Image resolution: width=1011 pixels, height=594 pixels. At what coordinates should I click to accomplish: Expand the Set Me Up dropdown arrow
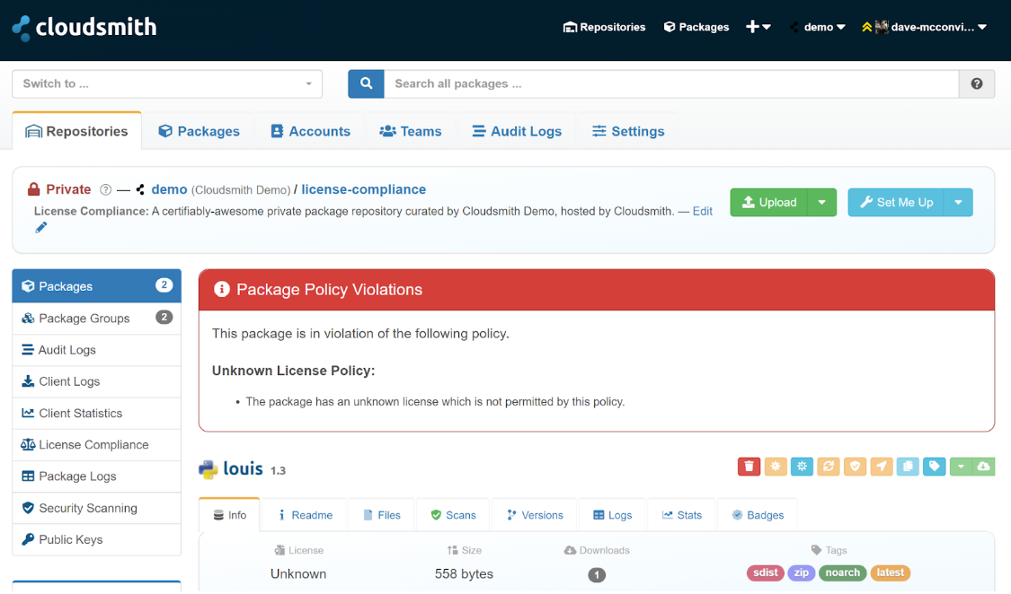pyautogui.click(x=958, y=202)
